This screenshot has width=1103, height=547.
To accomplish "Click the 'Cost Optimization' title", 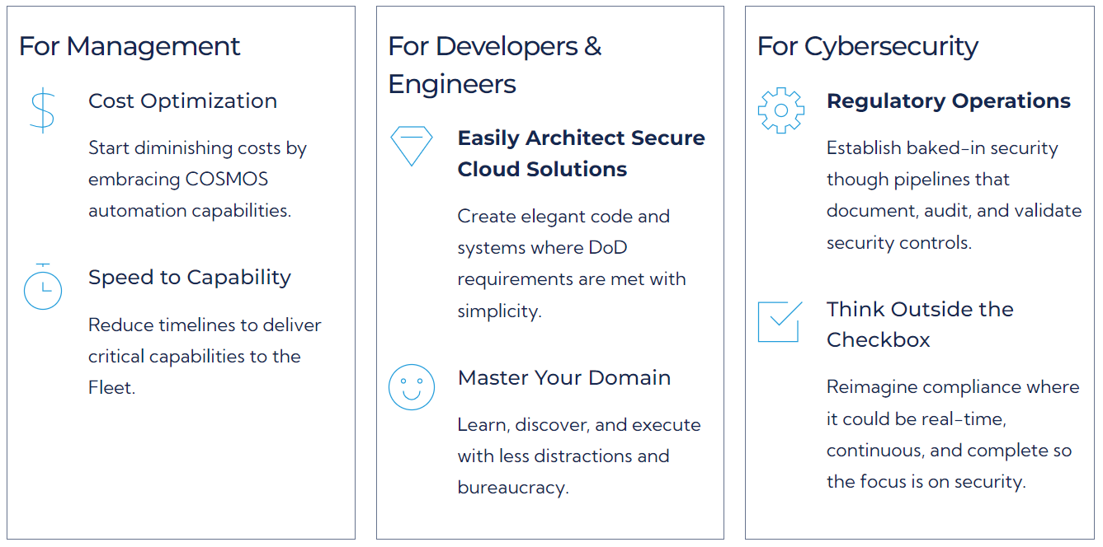I will click(x=183, y=101).
